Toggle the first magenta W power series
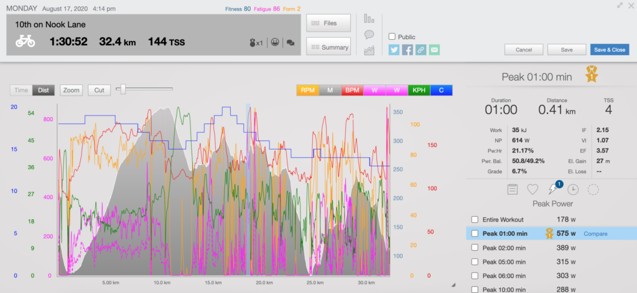Viewport: 637px width, 293px height. [374, 91]
